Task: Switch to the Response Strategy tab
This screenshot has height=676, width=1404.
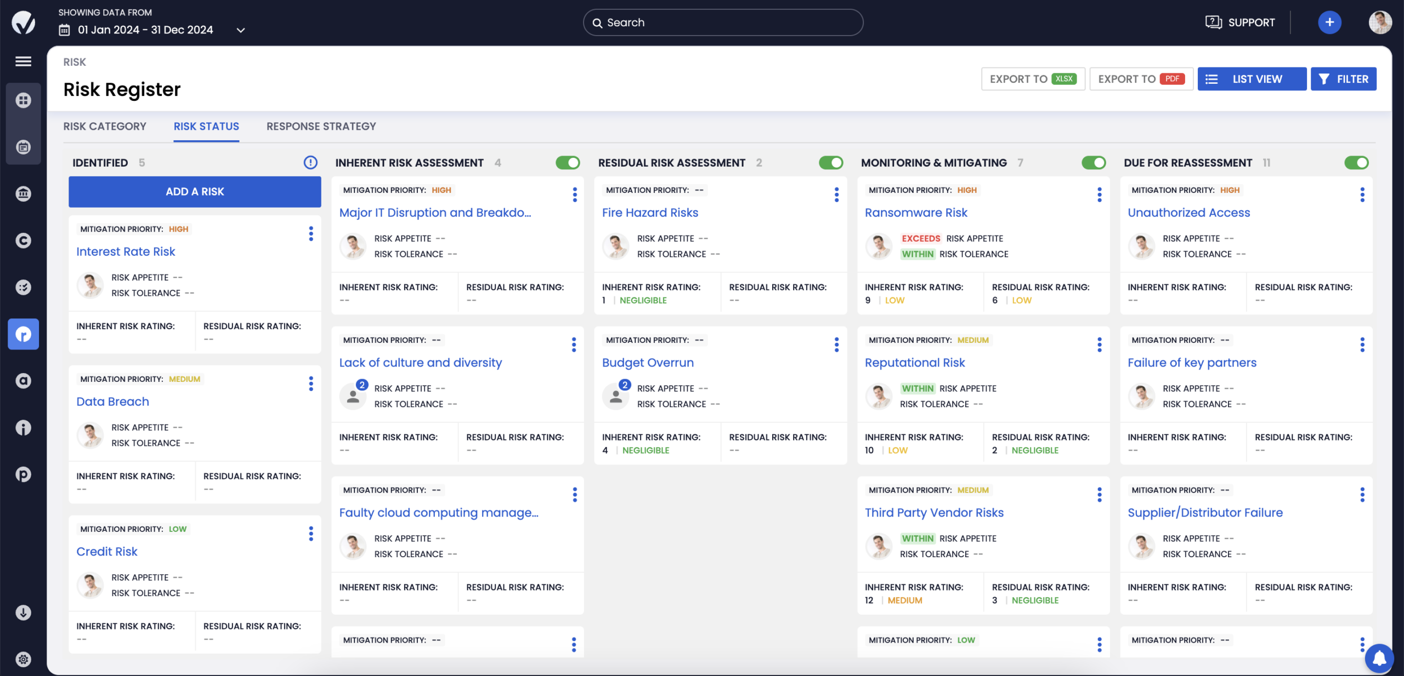Action: pyautogui.click(x=321, y=127)
